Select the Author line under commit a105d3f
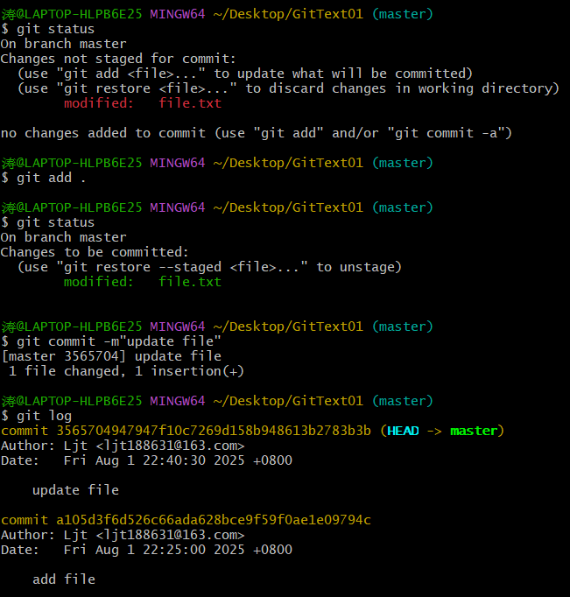570x597 pixels. [x=123, y=535]
